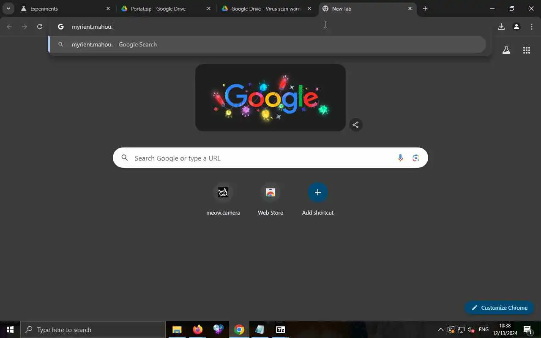Viewport: 541px width, 338px height.
Task: Show hidden system tray icons
Action: [441, 330]
